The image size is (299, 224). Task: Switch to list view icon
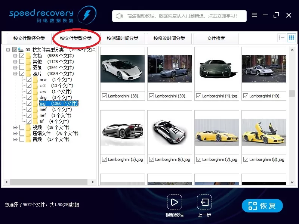tap(281, 38)
